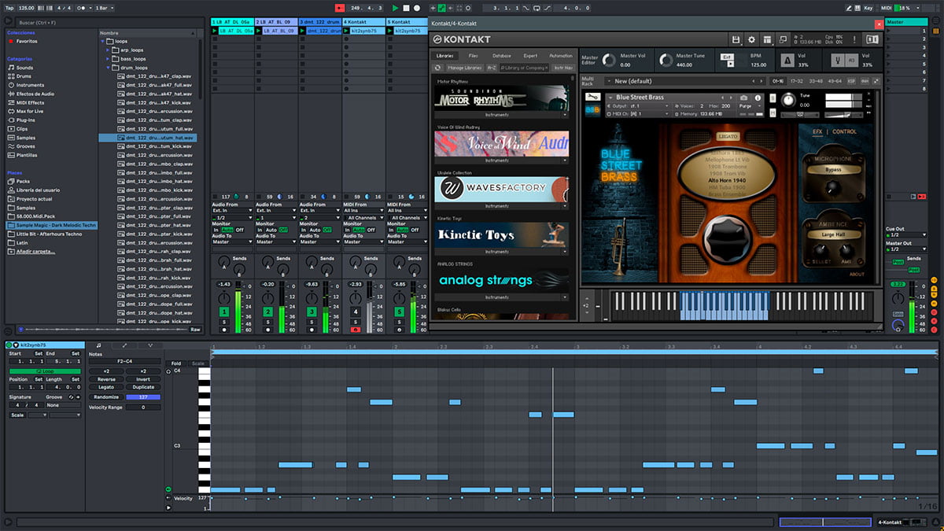Toggle track 2 activator button
The width and height of the screenshot is (944, 531).
[267, 312]
